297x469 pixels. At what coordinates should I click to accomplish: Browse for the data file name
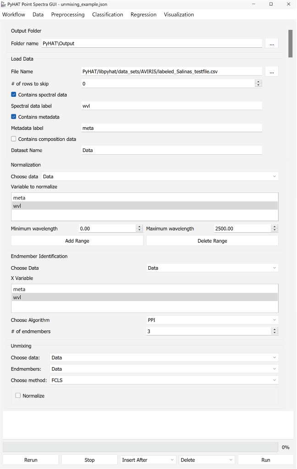[271, 72]
